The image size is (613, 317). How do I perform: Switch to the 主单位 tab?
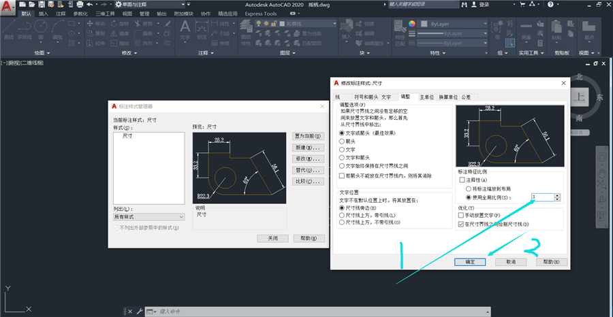(426, 97)
